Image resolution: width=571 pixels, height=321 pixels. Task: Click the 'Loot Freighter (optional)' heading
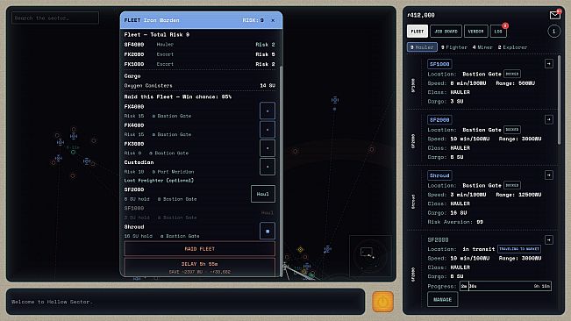pos(159,181)
